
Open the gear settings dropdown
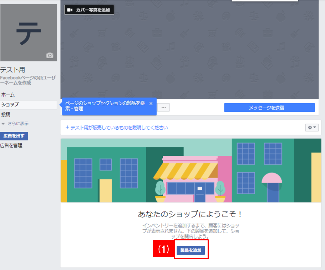click(312, 127)
